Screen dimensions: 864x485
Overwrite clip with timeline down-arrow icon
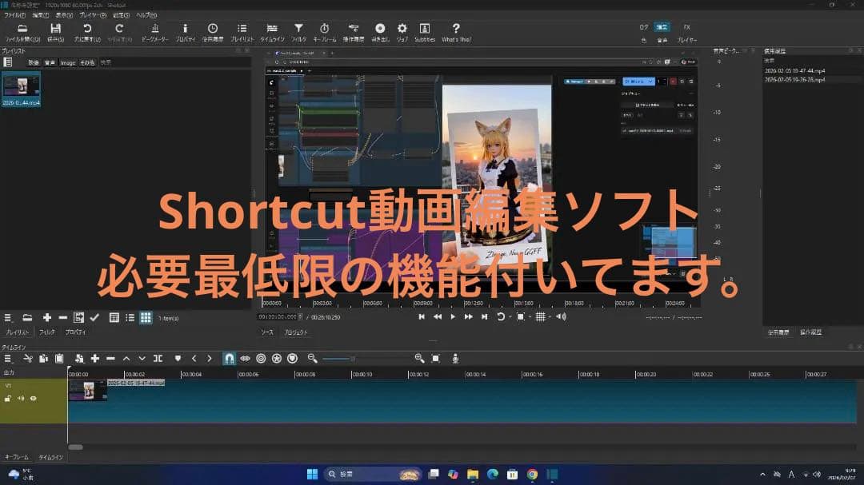click(142, 359)
